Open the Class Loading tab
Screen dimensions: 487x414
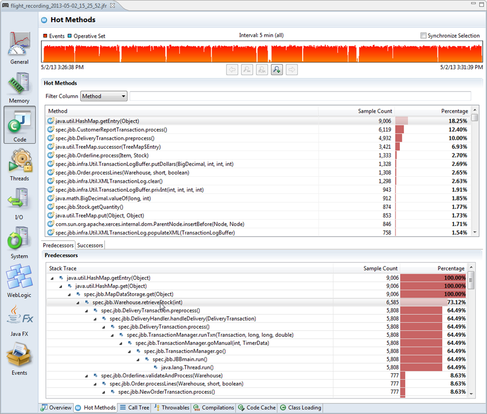click(x=301, y=408)
